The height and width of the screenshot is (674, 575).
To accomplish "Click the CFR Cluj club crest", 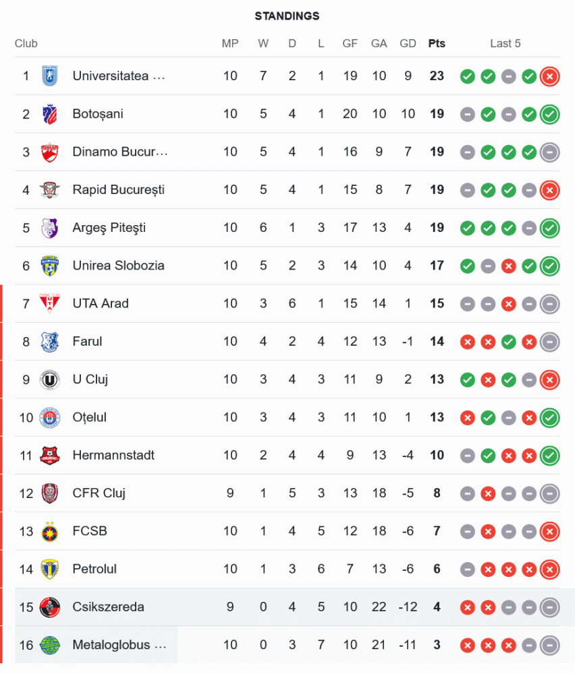I will coord(49,493).
